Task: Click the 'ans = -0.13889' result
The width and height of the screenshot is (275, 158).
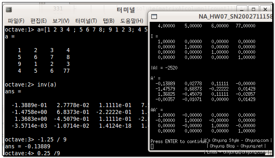Action: point(28,146)
